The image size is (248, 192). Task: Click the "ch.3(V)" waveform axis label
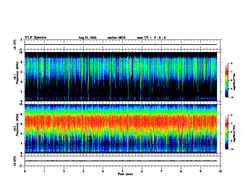[15, 161]
